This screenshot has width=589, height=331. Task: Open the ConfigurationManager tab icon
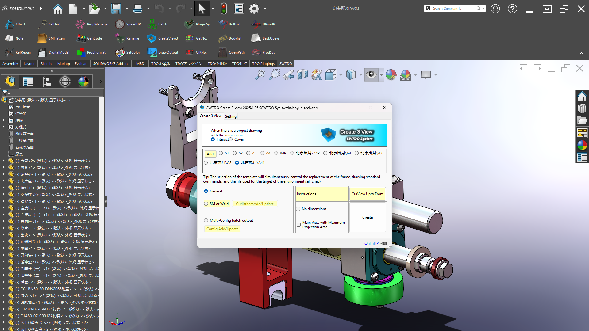[x=46, y=82]
